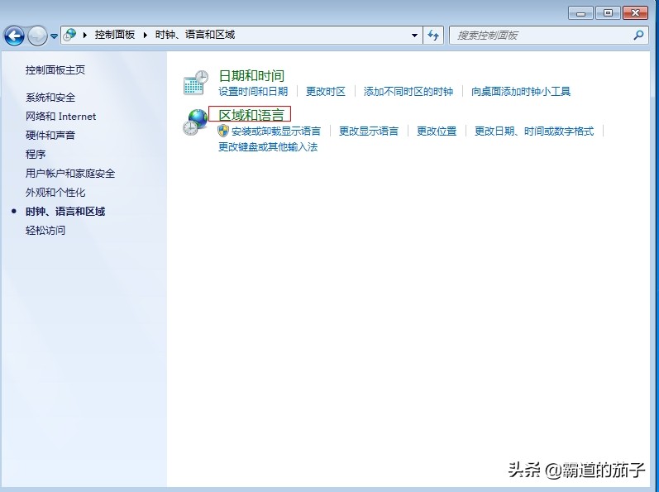
Task: Click 更改位置 link
Action: [x=437, y=131]
